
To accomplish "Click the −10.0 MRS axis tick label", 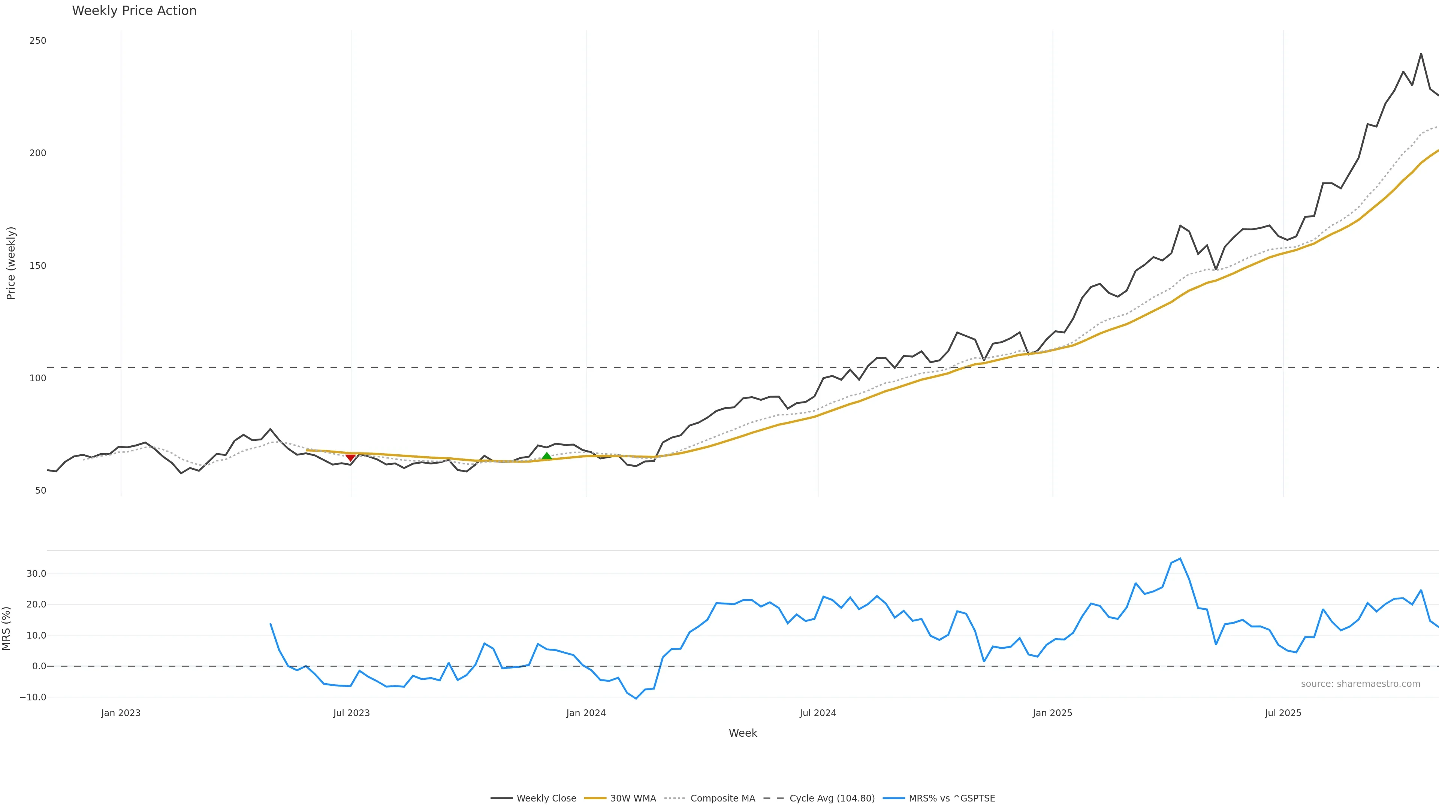I will pos(33,697).
